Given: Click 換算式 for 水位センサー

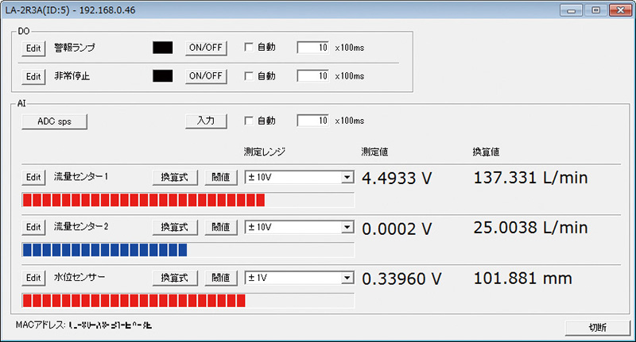Looking at the screenshot, I should point(174,278).
